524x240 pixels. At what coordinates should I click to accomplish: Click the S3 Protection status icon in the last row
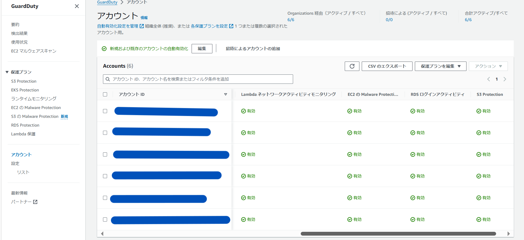[x=479, y=219]
